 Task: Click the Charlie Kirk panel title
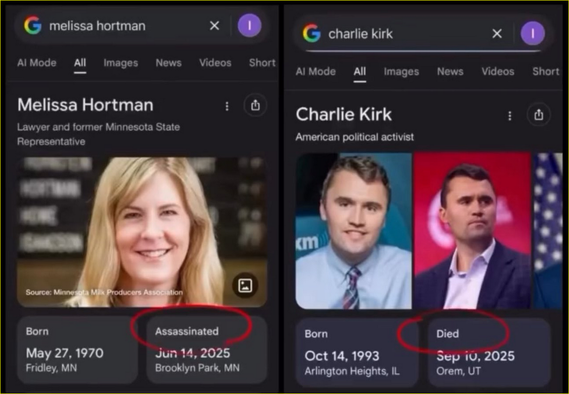pos(344,114)
